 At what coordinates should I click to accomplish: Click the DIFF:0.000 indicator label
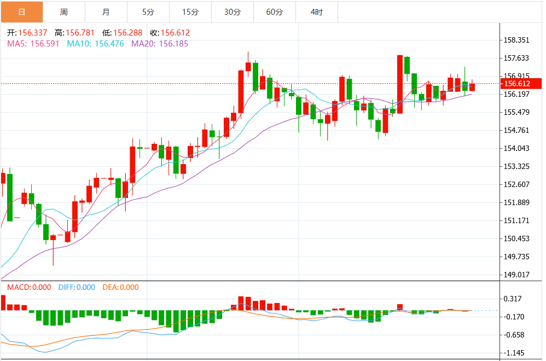pyautogui.click(x=77, y=287)
